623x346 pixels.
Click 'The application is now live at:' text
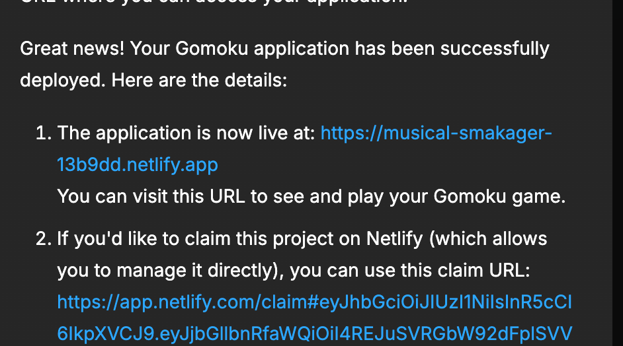click(x=186, y=133)
